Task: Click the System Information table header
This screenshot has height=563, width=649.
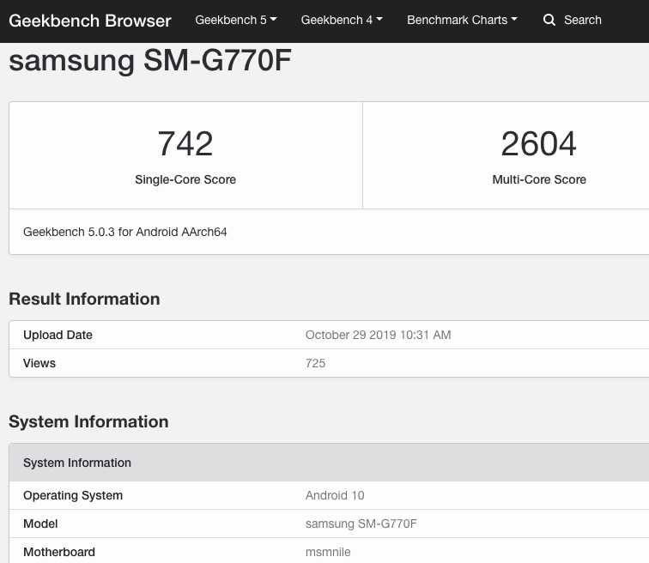Action: 77,463
